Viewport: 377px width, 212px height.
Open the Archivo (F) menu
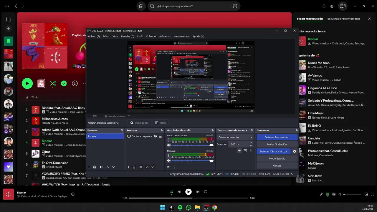coord(93,37)
